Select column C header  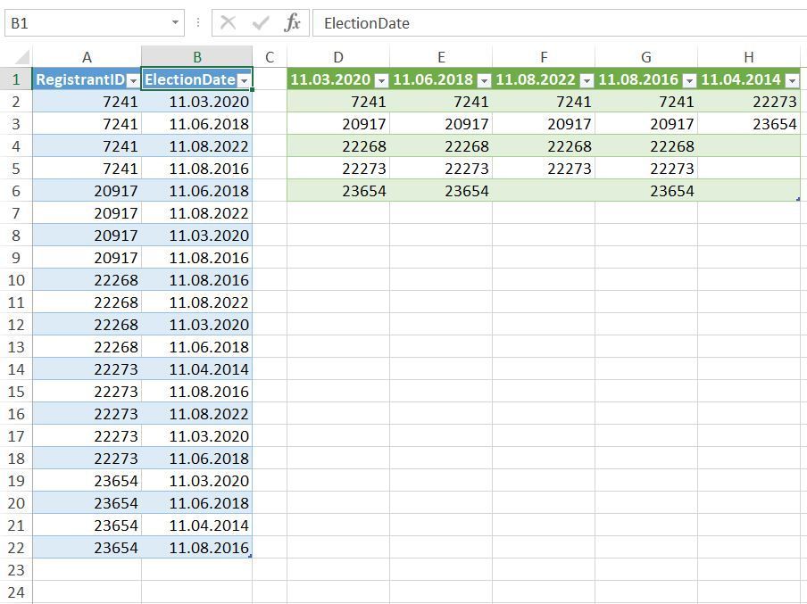[x=270, y=57]
